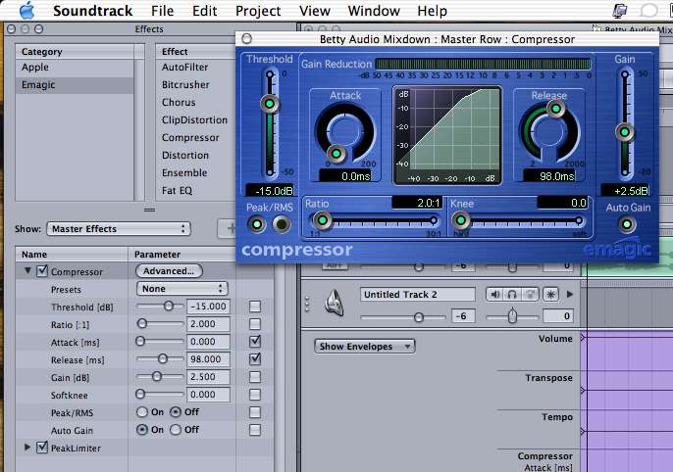
Task: Click the Attack 0.0ms value display
Action: (344, 176)
